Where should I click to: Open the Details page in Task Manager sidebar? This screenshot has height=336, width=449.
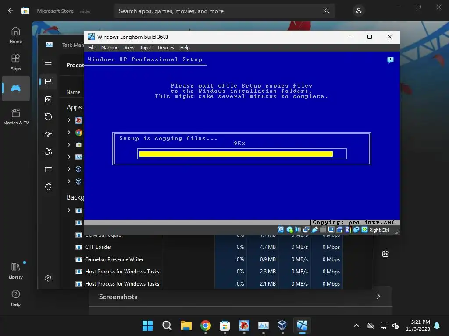pyautogui.click(x=48, y=169)
